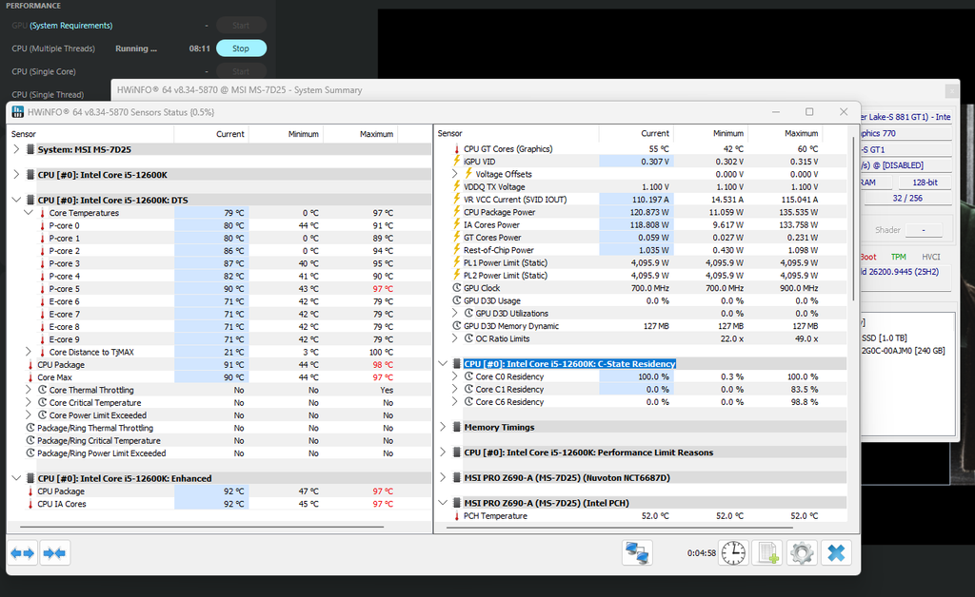Viewport: 975px width, 597px height.
Task: Click the expand layout left-right arrows icon
Action: pos(23,553)
